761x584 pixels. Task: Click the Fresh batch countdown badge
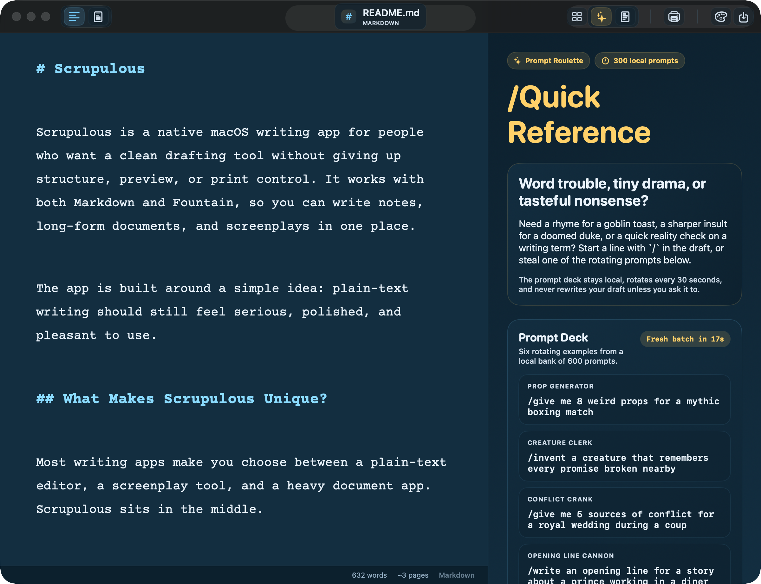[685, 339]
